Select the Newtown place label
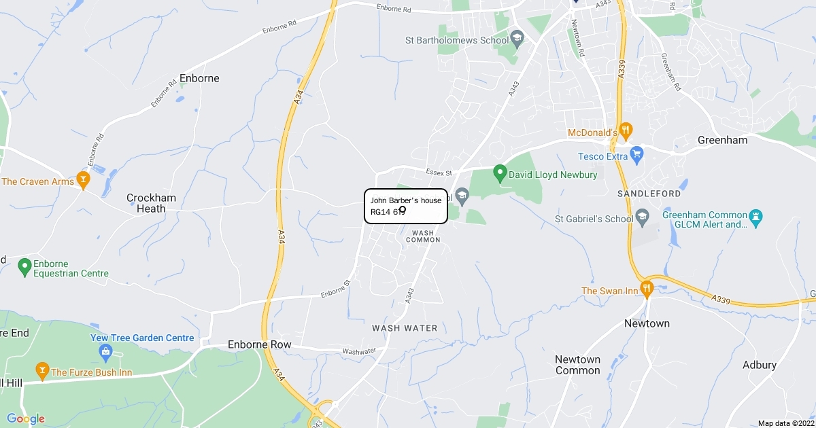Image resolution: width=816 pixels, height=428 pixels. tap(647, 323)
